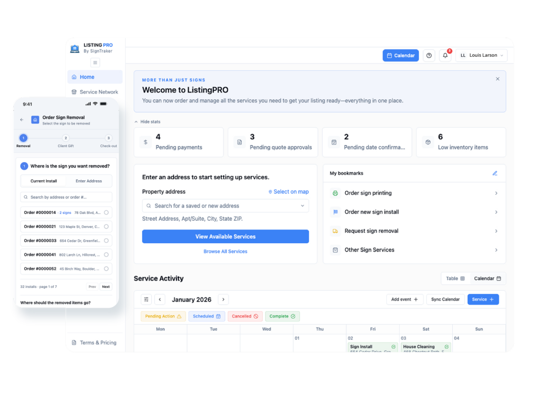Click the help question mark icon
Viewport: 538px width, 393px height.
(429, 56)
